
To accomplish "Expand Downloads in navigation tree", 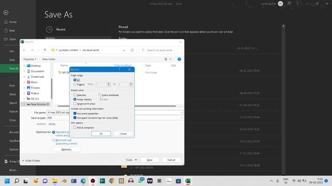I will pyautogui.click(x=24, y=77).
